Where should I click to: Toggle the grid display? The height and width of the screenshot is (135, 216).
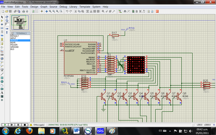pos(37,11)
